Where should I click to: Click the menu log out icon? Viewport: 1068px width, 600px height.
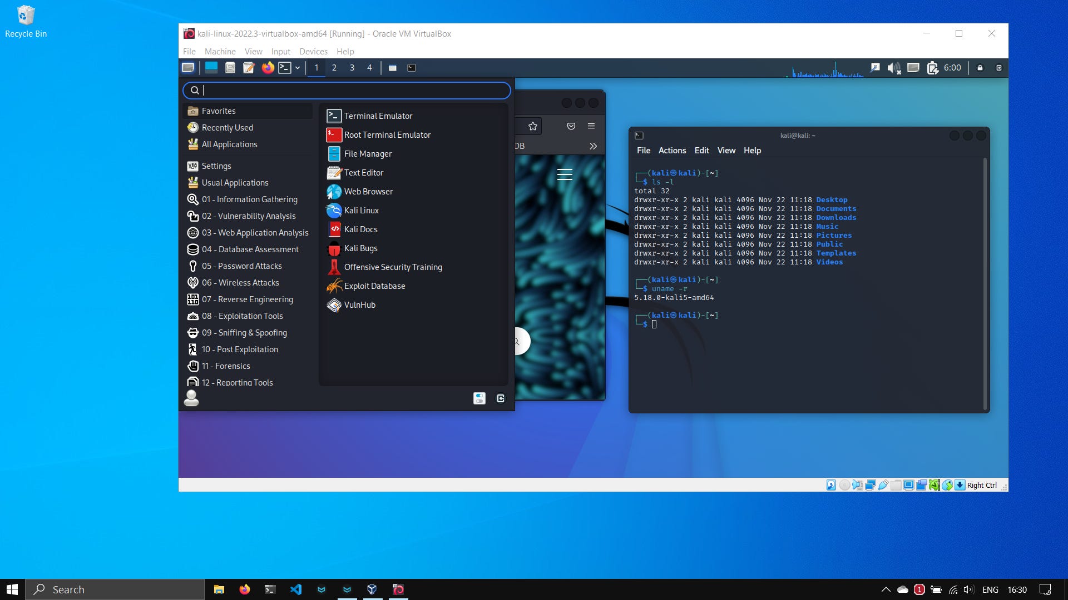click(x=501, y=398)
